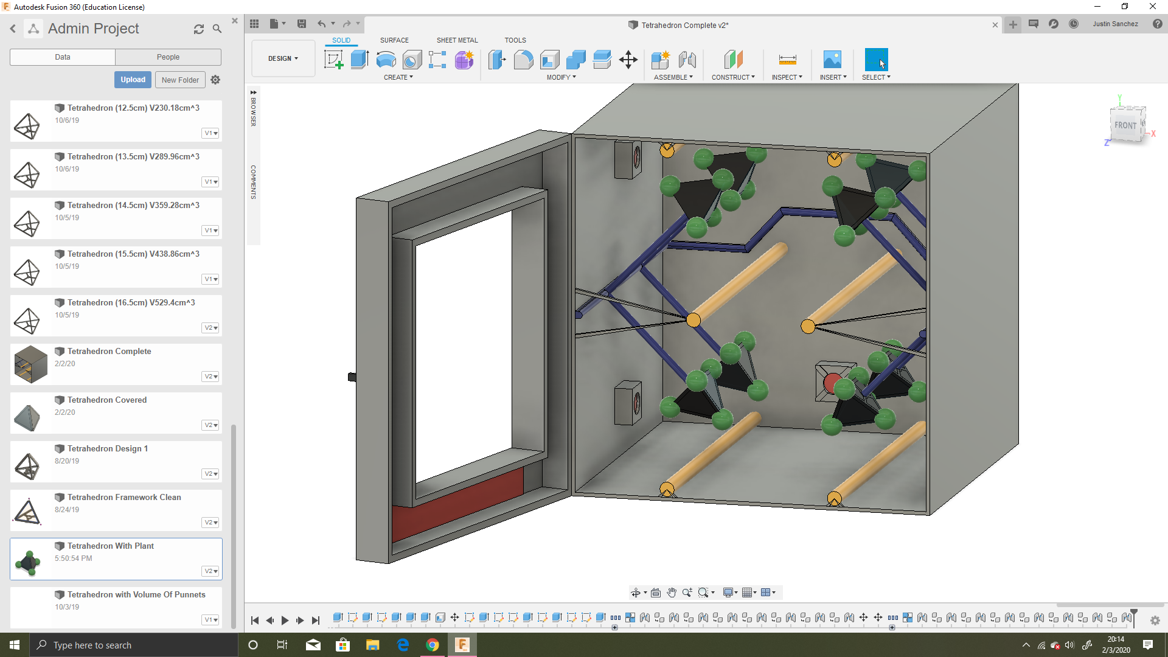Click the Create Form tool icon

pyautogui.click(x=464, y=60)
